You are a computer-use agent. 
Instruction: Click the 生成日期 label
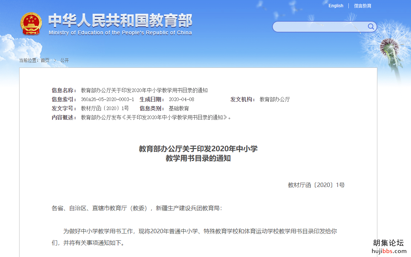(152, 99)
